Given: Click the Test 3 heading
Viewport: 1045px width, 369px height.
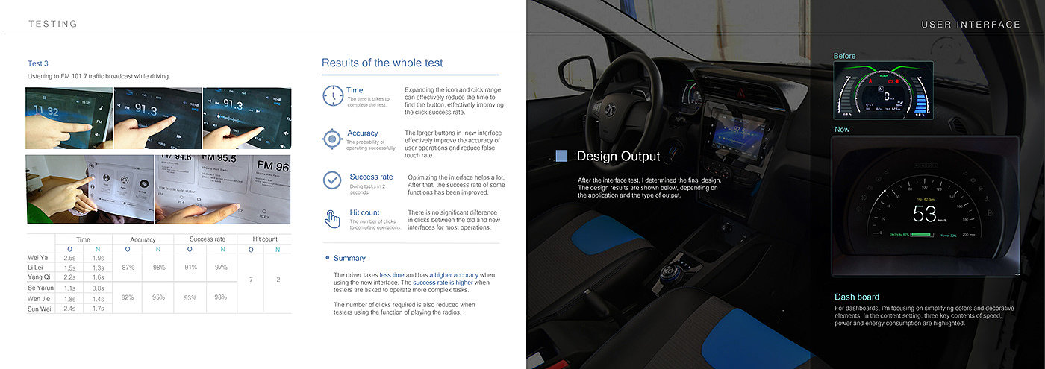Looking at the screenshot, I should [x=38, y=63].
